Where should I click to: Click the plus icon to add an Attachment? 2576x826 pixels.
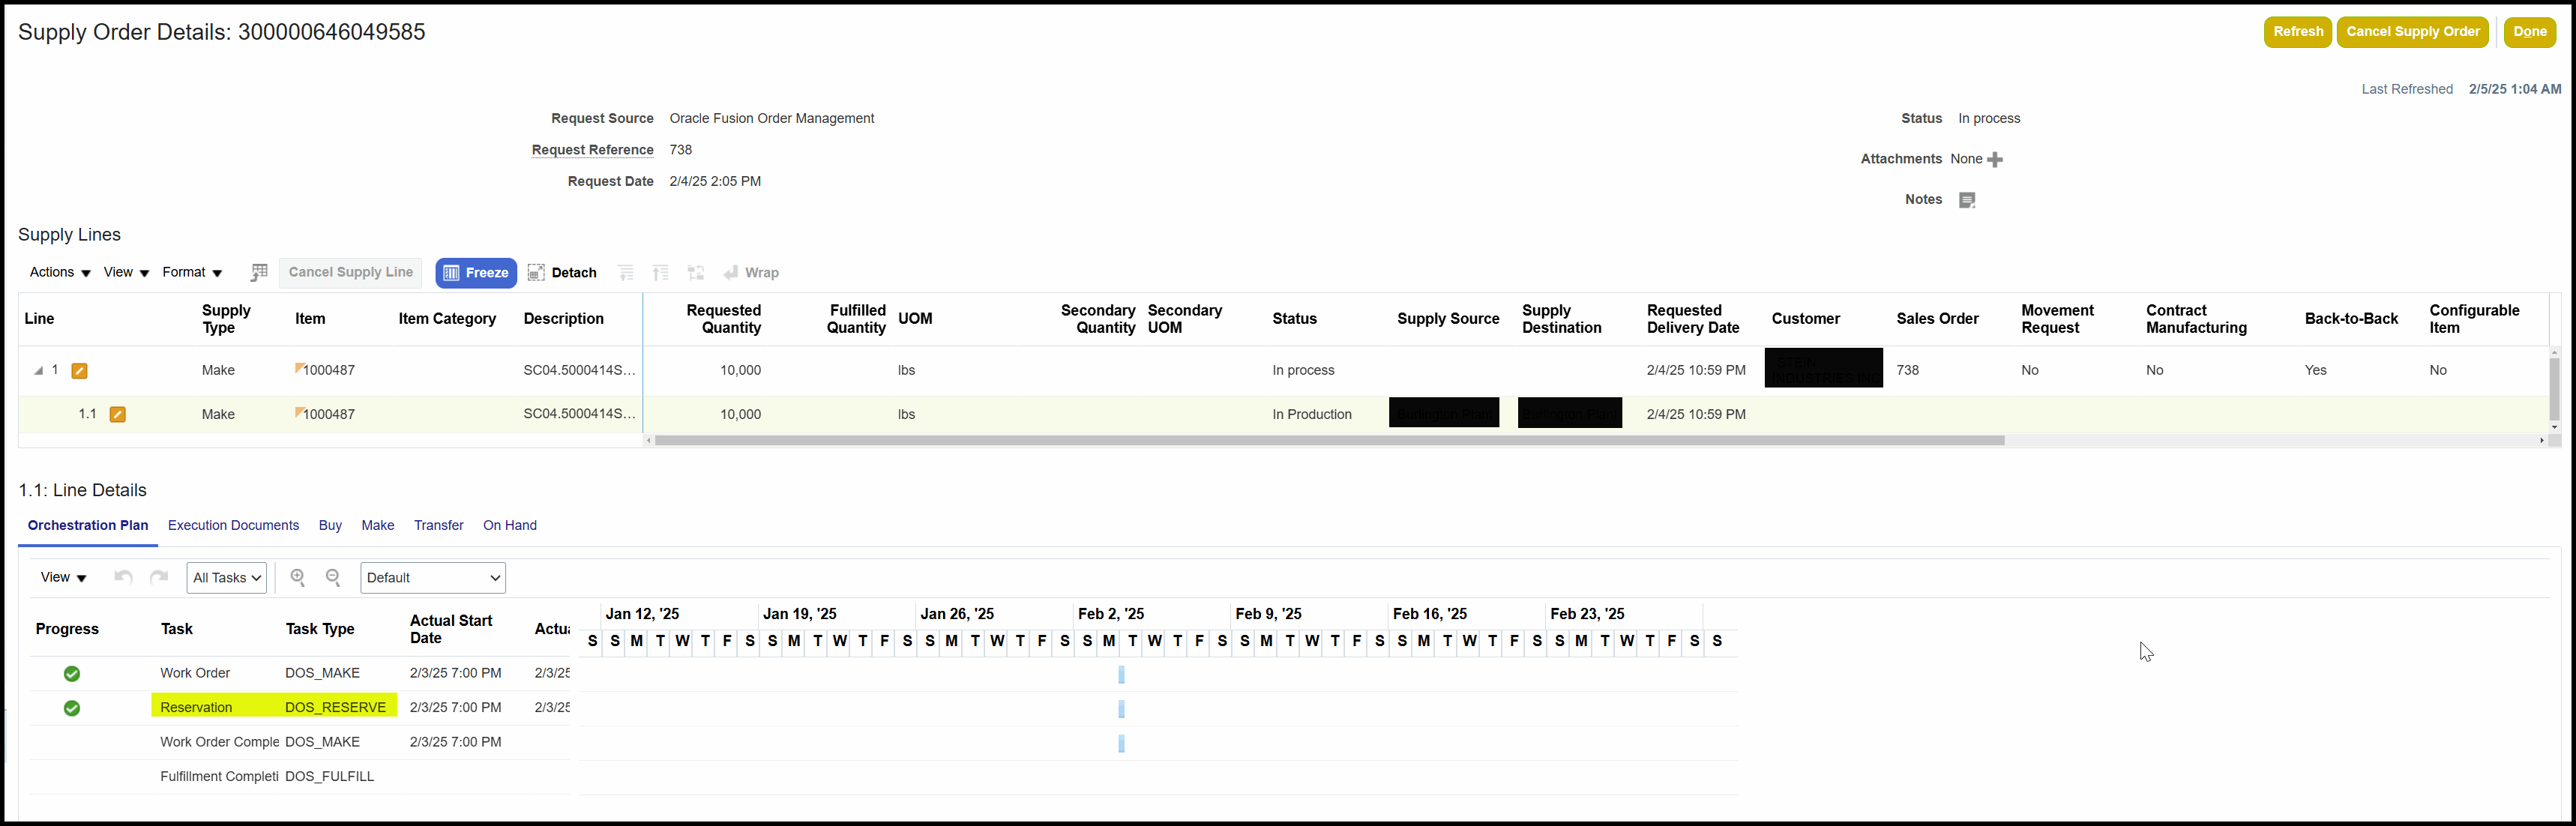(1996, 158)
